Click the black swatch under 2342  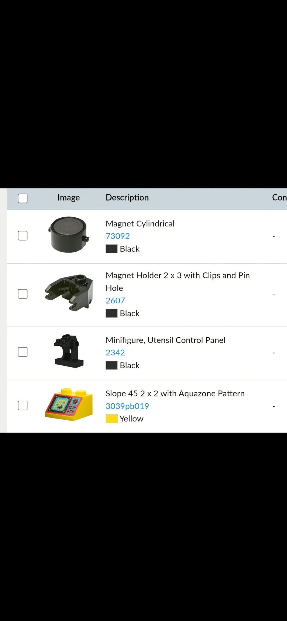click(112, 365)
